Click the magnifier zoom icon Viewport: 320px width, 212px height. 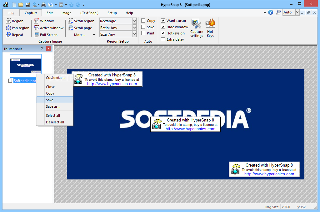click(278, 12)
